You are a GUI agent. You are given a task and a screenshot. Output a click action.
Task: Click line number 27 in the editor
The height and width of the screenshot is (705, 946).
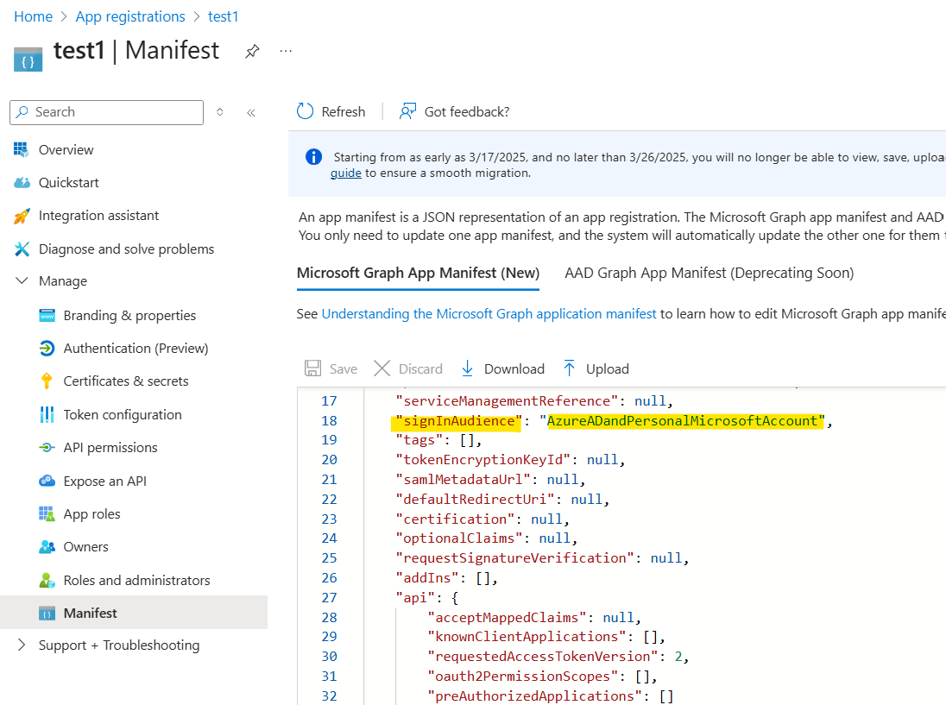coord(330,598)
